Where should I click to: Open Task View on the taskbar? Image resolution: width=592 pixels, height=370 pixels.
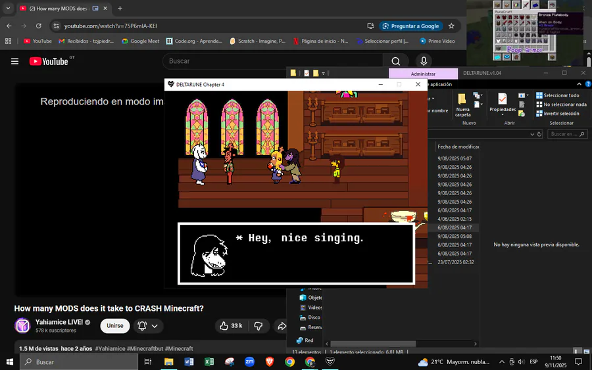(148, 362)
